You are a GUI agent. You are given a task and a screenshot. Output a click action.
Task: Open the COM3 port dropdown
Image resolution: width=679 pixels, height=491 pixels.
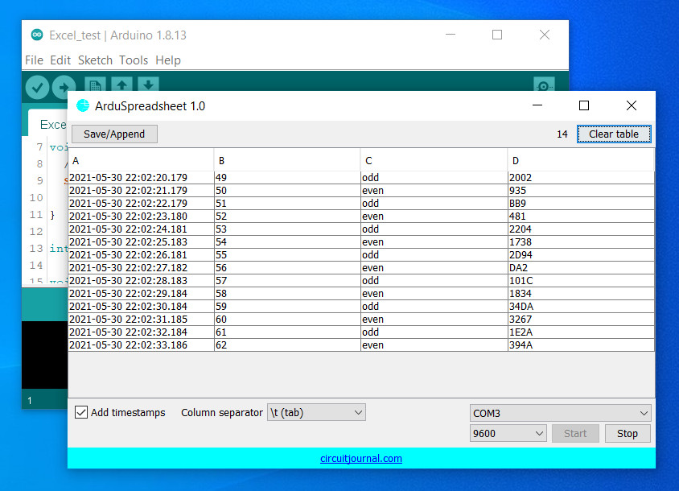click(x=561, y=413)
